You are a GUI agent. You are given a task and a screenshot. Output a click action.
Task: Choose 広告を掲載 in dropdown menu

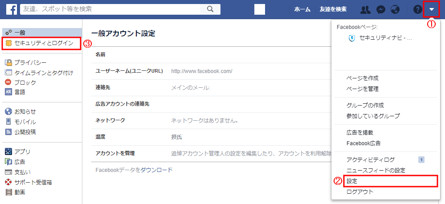point(360,132)
